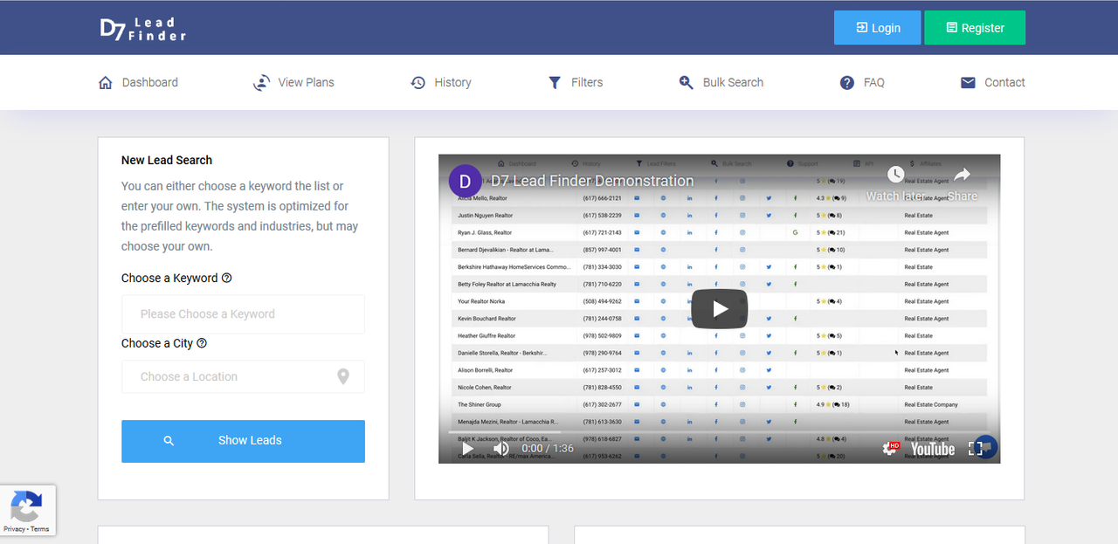Click the channel avatar D on video
Screen dimensions: 1118x544
coord(465,182)
